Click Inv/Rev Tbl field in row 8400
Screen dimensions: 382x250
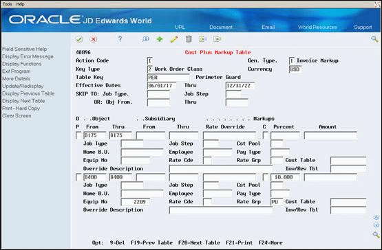[x=348, y=210]
